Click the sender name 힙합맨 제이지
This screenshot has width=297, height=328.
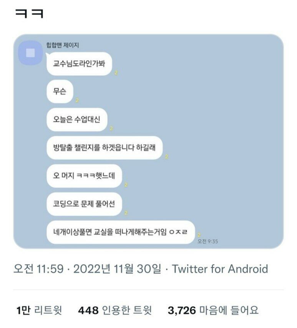pyautogui.click(x=65, y=46)
